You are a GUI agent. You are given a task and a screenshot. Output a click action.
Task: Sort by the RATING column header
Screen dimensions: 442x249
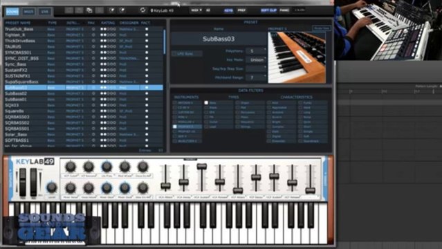(x=108, y=23)
